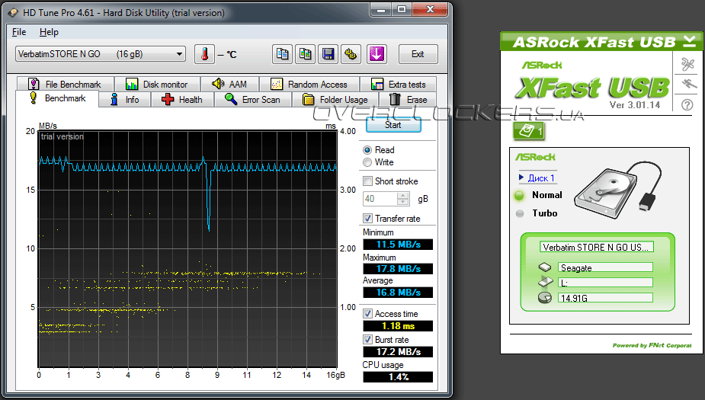Copy screenshot to clipboard icon
705x400 pixels.
point(306,54)
